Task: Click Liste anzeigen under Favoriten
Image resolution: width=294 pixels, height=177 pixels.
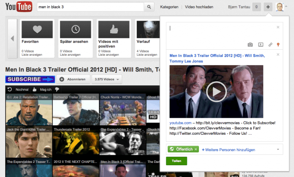Action: point(32,55)
